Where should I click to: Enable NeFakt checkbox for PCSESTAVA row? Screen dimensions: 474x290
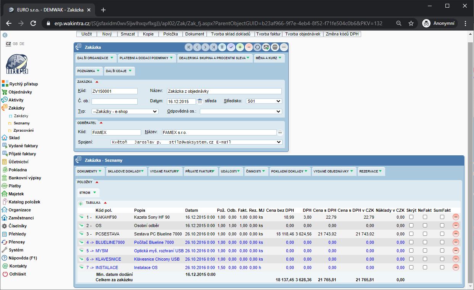coord(425,234)
